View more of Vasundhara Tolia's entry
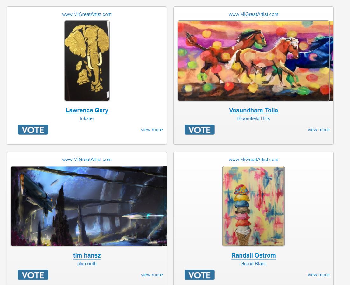This screenshot has width=350, height=285. point(318,130)
